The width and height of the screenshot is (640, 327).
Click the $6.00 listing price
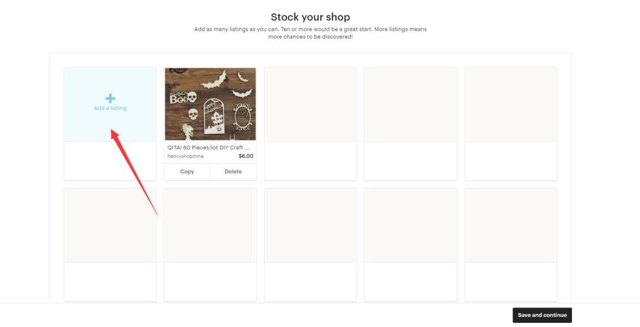tap(245, 156)
